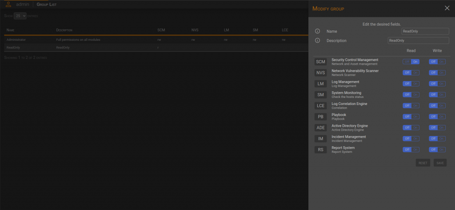
Task: Select the Administrator row name cell
Action: [16, 39]
